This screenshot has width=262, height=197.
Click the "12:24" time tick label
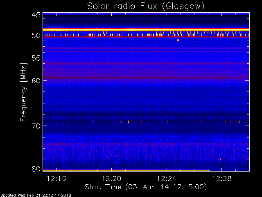(x=167, y=179)
